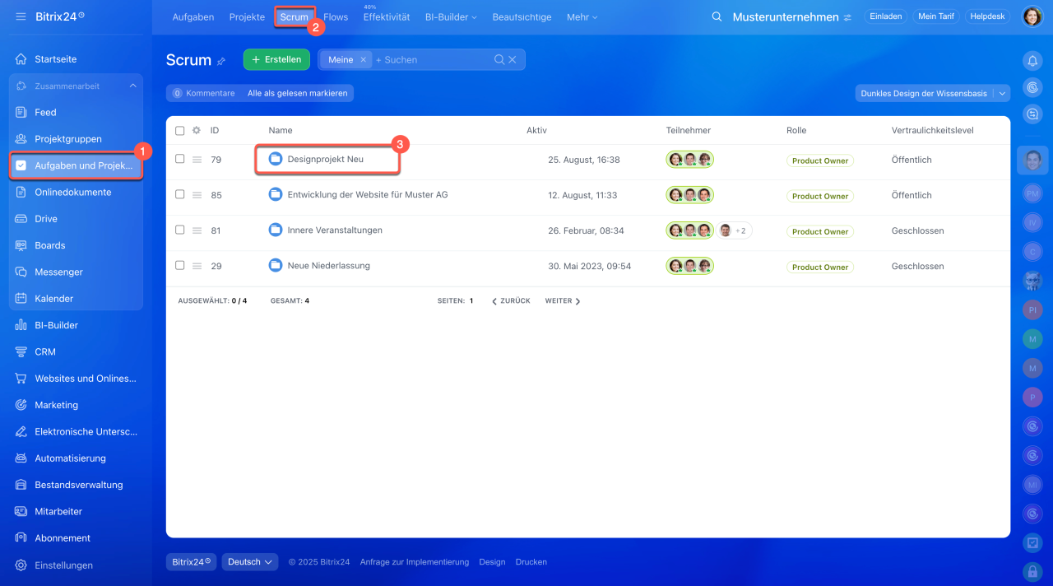Switch to the Aufgaben tab
This screenshot has height=586, width=1053.
click(193, 17)
